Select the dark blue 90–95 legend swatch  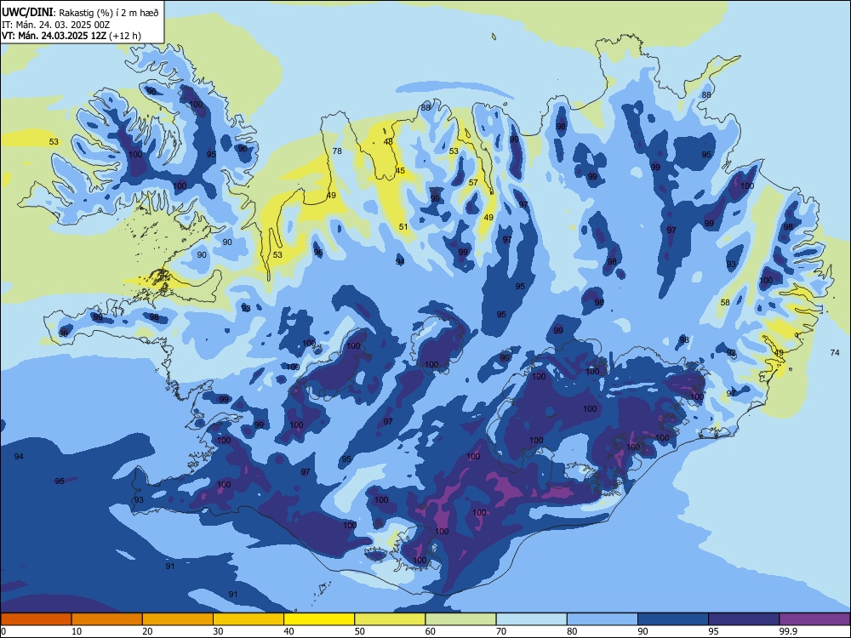tap(673, 619)
